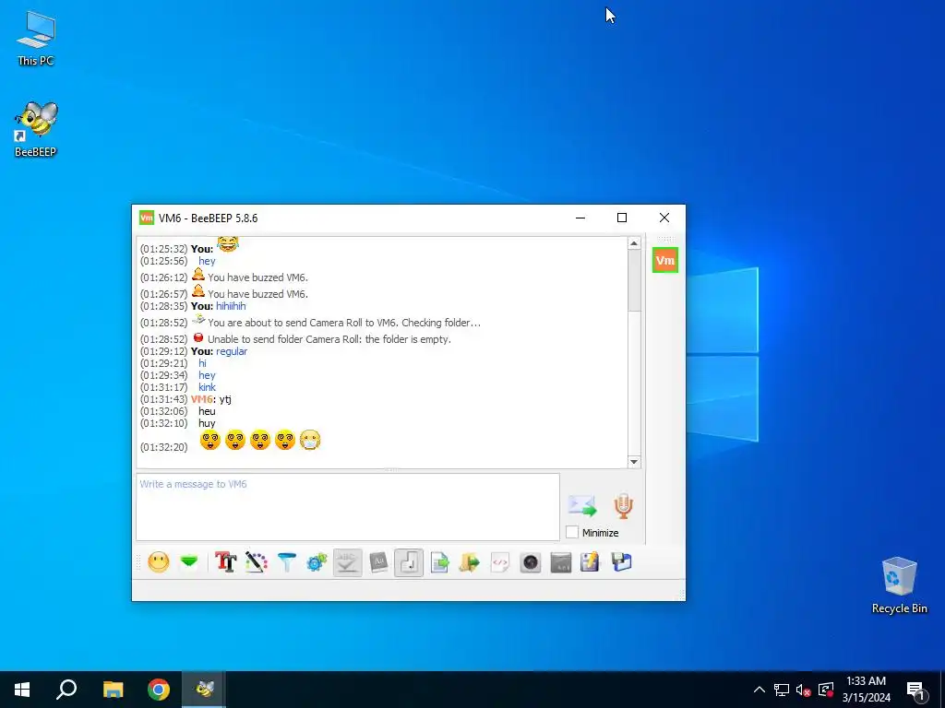This screenshot has height=708, width=945.
Task: Open the network tray icon
Action: (782, 690)
